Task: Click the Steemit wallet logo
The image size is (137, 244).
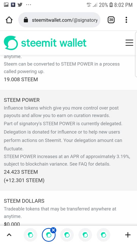Action: pyautogui.click(x=45, y=43)
